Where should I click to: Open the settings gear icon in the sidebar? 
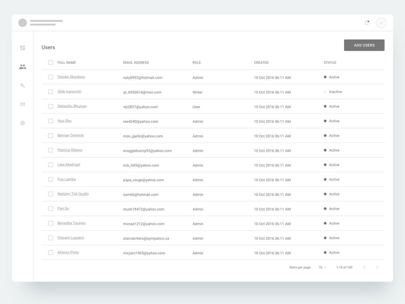coord(23,123)
